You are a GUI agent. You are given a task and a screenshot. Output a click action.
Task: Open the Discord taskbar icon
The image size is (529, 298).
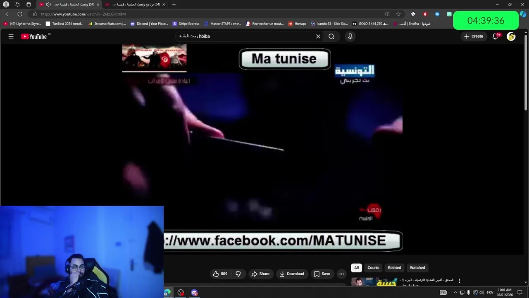[x=194, y=293]
